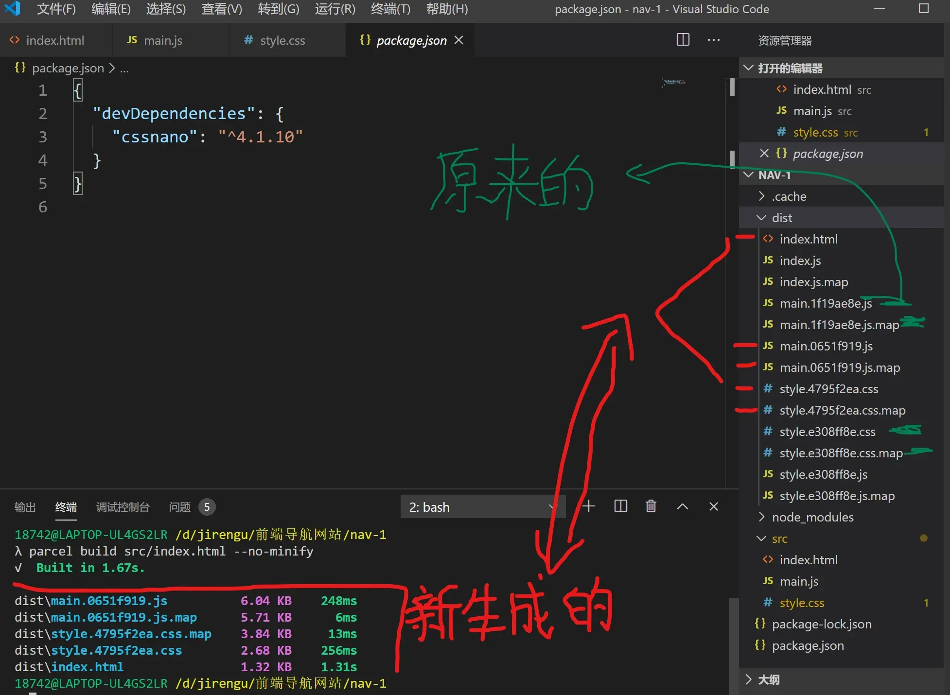
Task: Close the terminal panel
Action: [713, 506]
